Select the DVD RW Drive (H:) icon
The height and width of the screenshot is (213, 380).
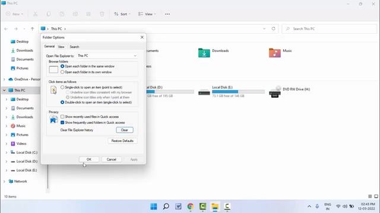(x=275, y=92)
